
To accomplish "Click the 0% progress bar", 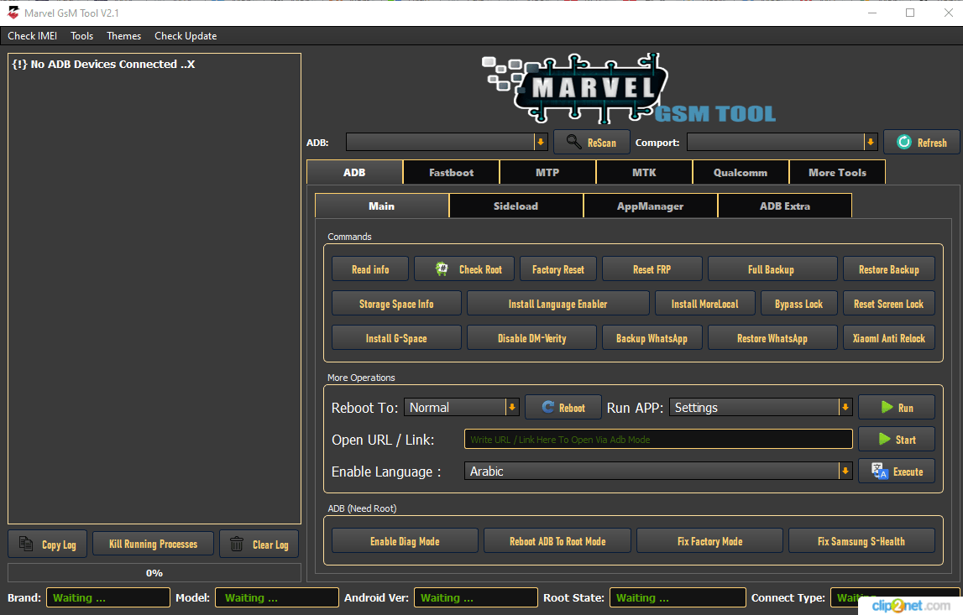I will pos(154,572).
